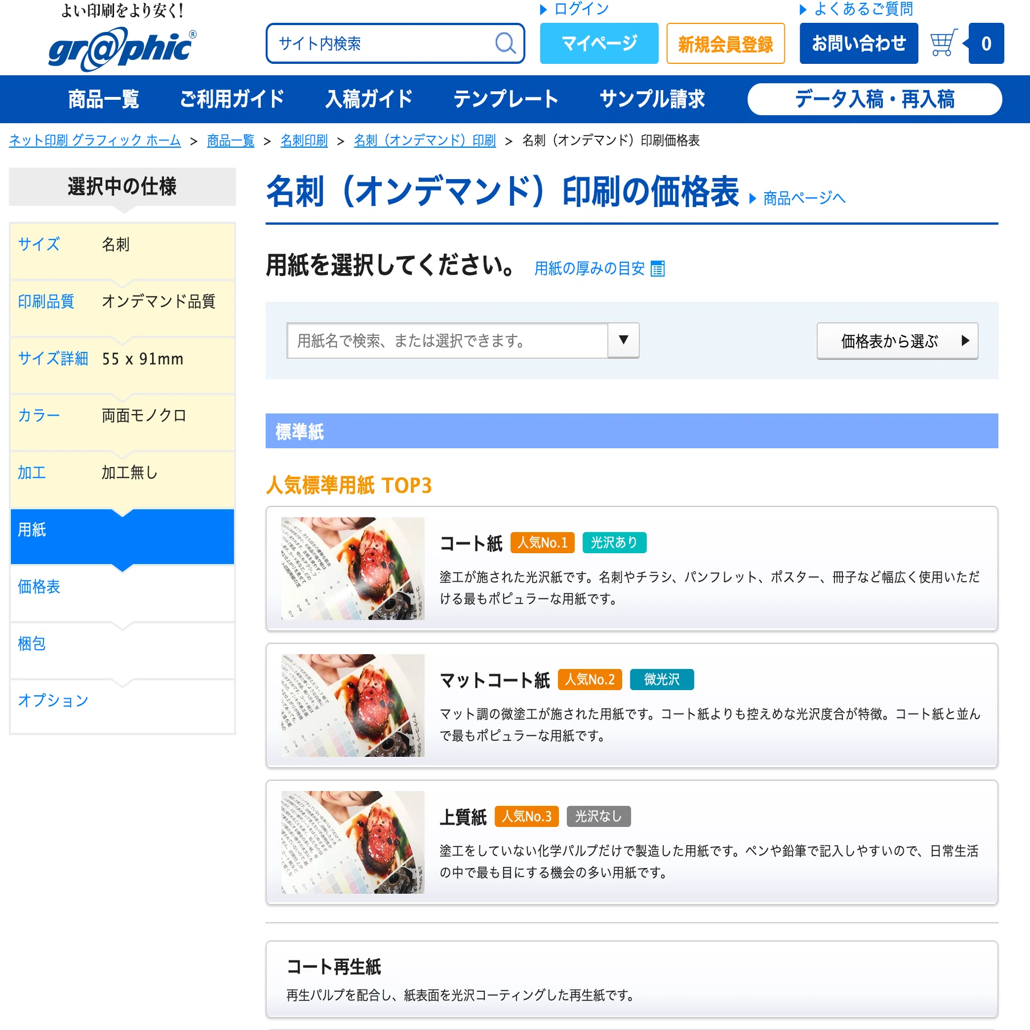
Task: Select the オプション step in sidebar
Action: click(x=122, y=706)
